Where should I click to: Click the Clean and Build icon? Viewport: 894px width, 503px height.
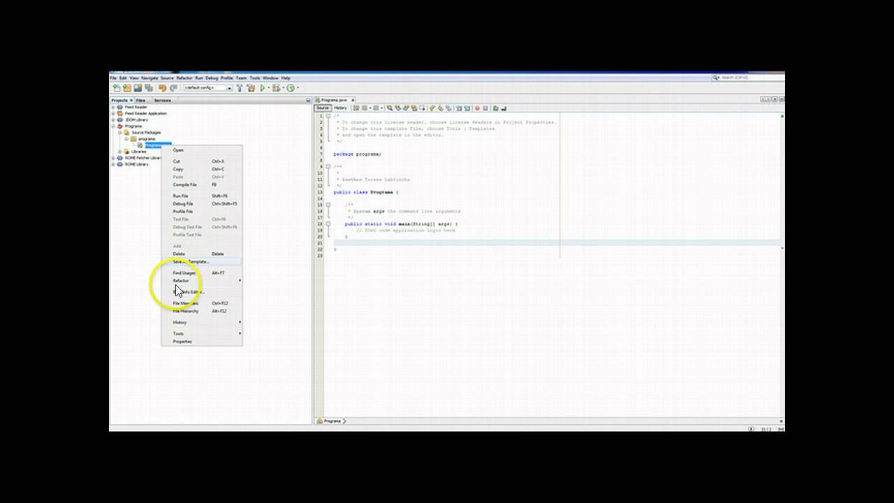click(251, 88)
